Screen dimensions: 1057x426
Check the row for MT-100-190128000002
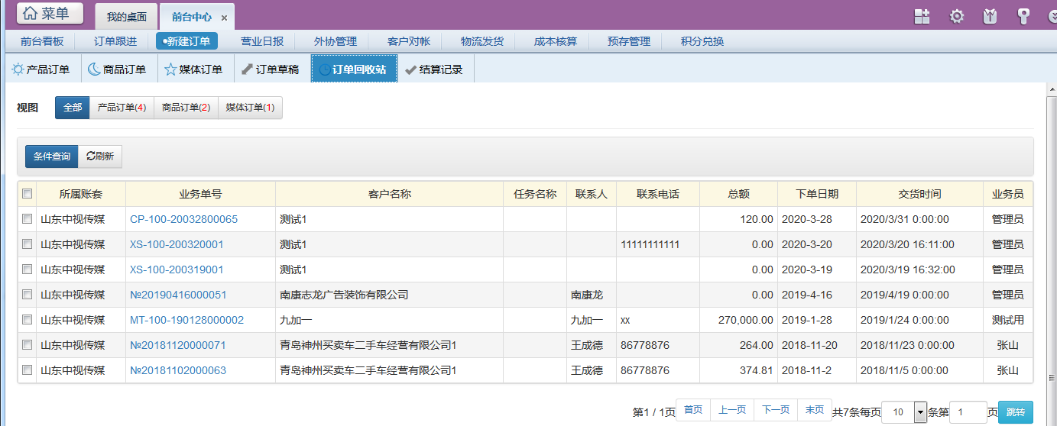(x=28, y=320)
